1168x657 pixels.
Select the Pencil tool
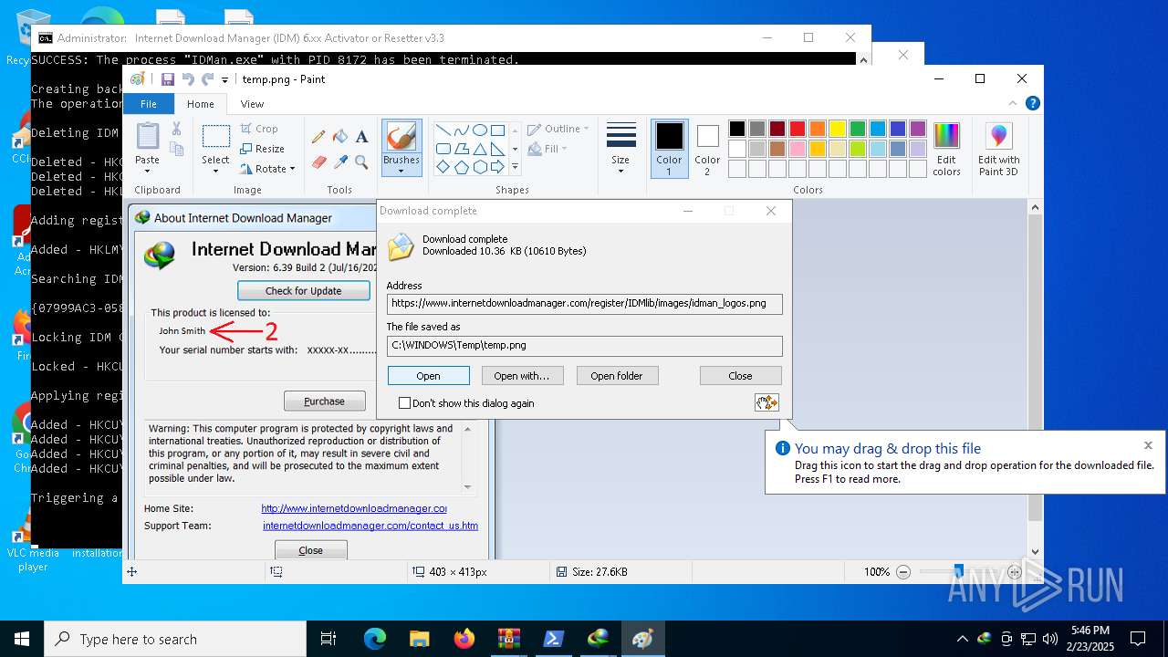coord(318,137)
